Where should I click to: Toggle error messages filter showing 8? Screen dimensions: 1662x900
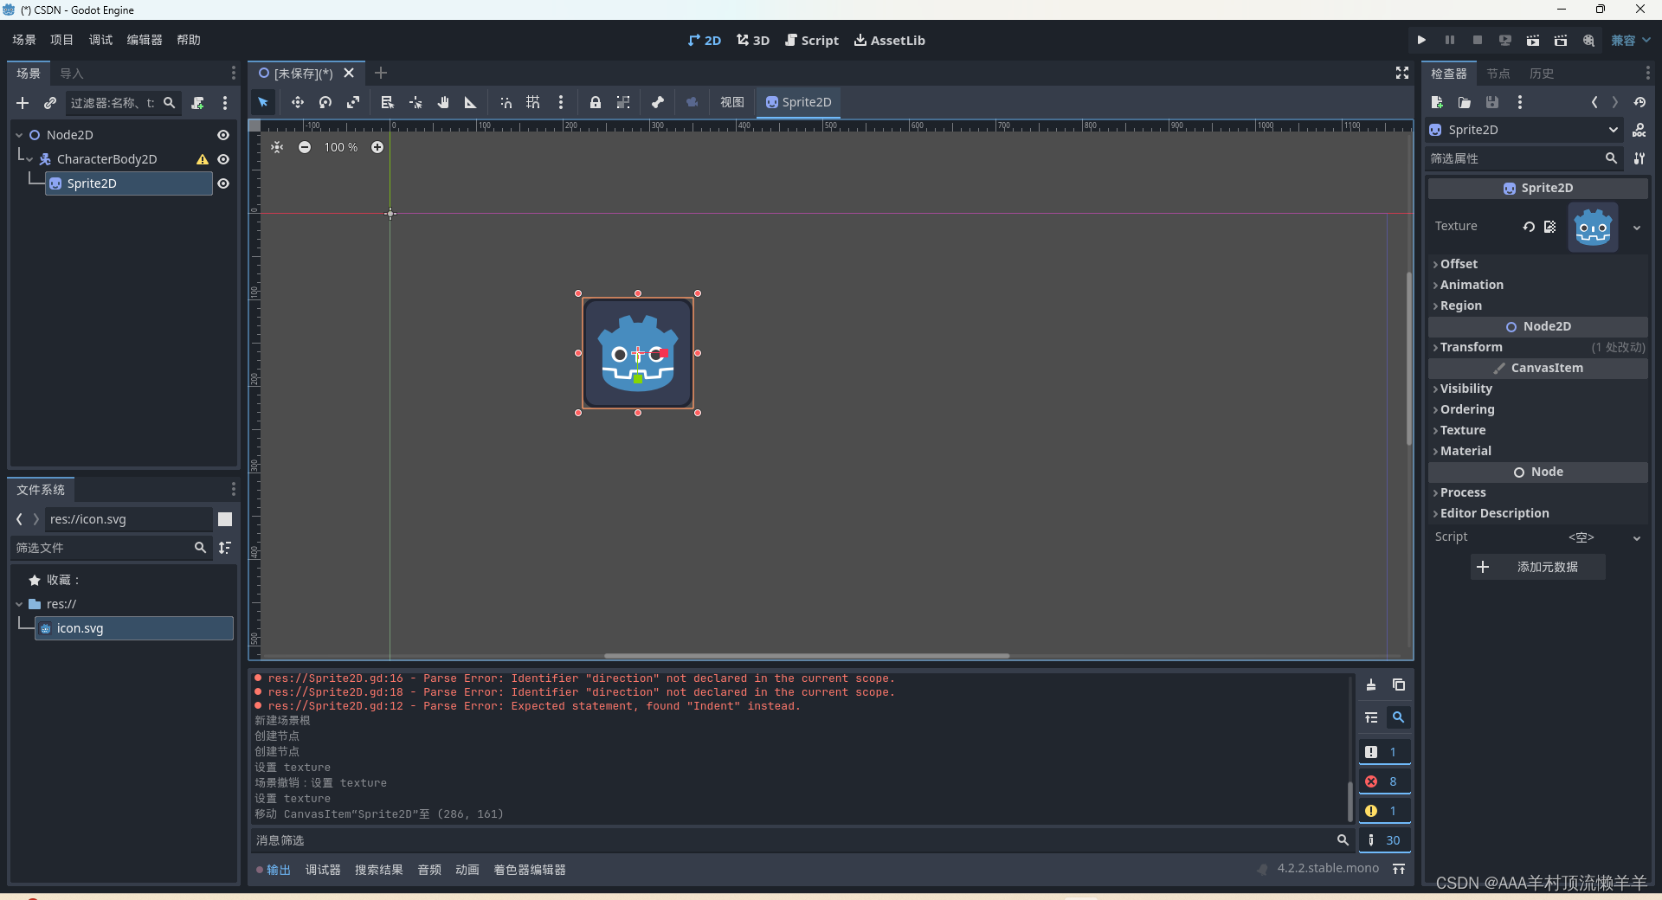pyautogui.click(x=1385, y=781)
